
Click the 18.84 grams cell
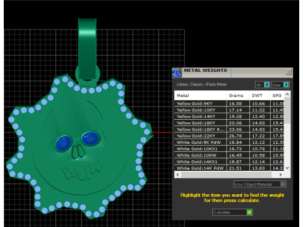[x=238, y=143]
